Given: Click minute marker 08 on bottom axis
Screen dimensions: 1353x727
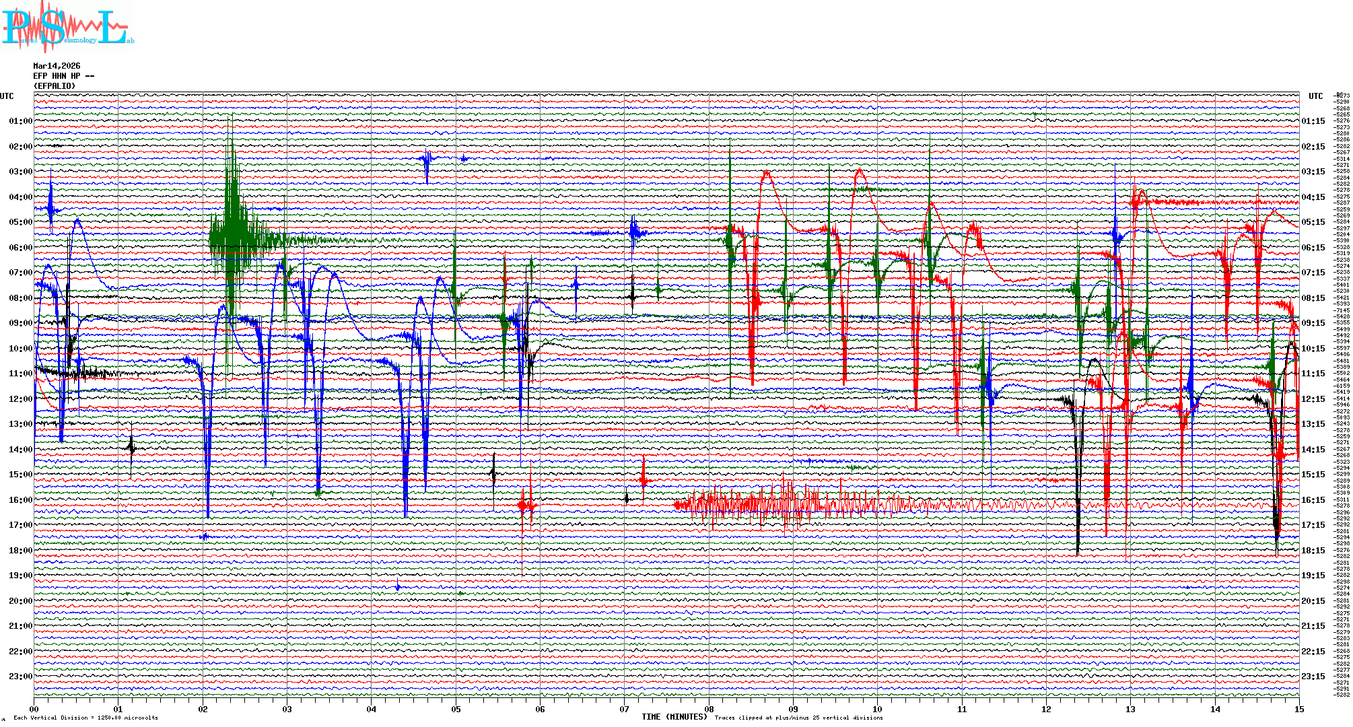Looking at the screenshot, I should [709, 709].
